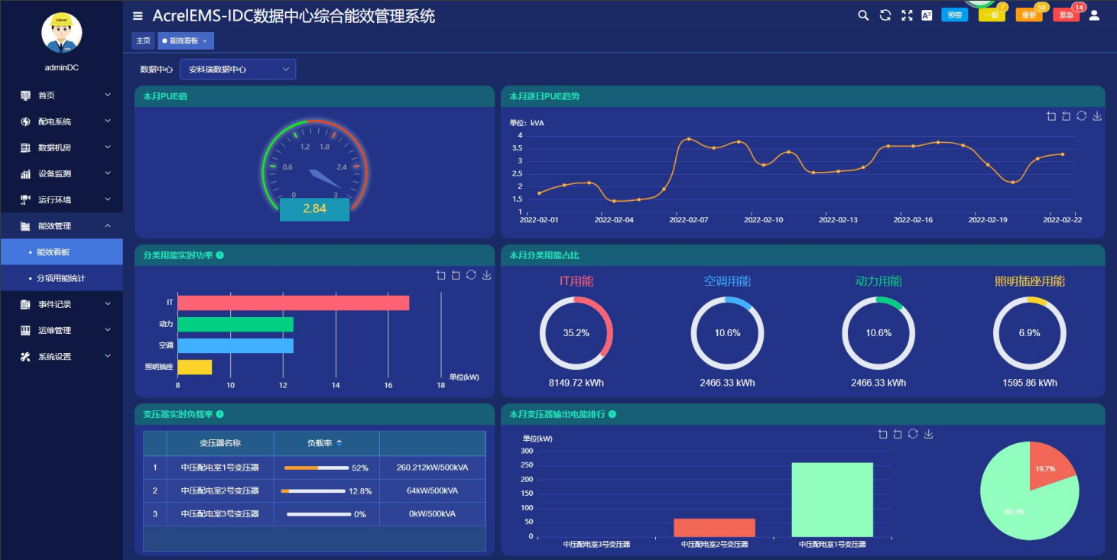Expand the 首页 sidebar menu
Image resolution: width=1117 pixels, height=560 pixels.
(x=61, y=95)
